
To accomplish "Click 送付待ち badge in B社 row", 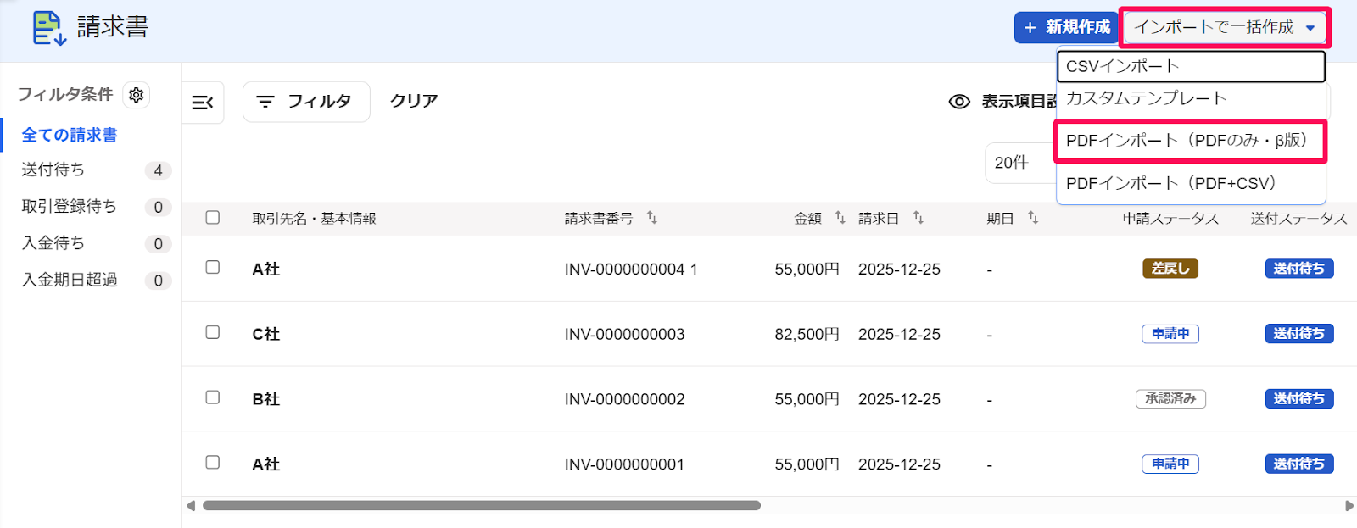I will (1299, 398).
